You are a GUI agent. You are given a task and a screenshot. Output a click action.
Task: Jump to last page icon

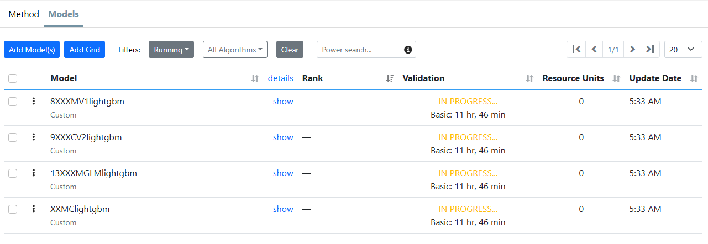click(651, 50)
